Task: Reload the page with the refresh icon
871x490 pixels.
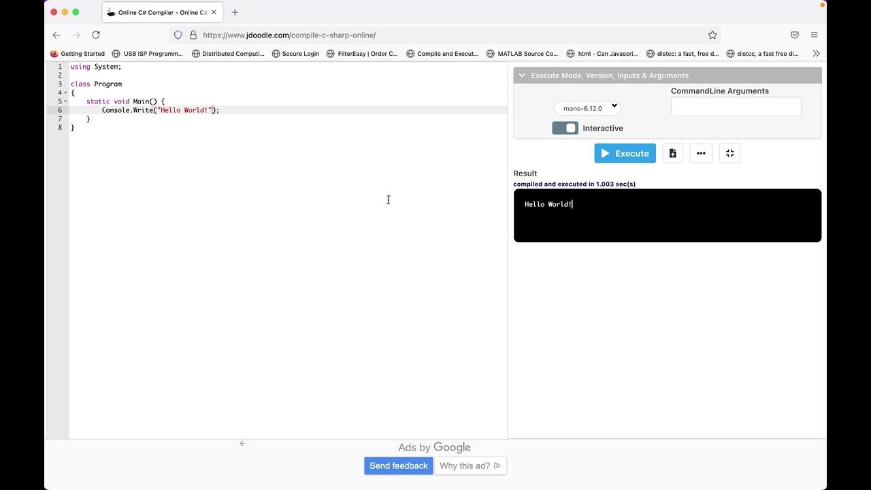Action: click(x=96, y=35)
